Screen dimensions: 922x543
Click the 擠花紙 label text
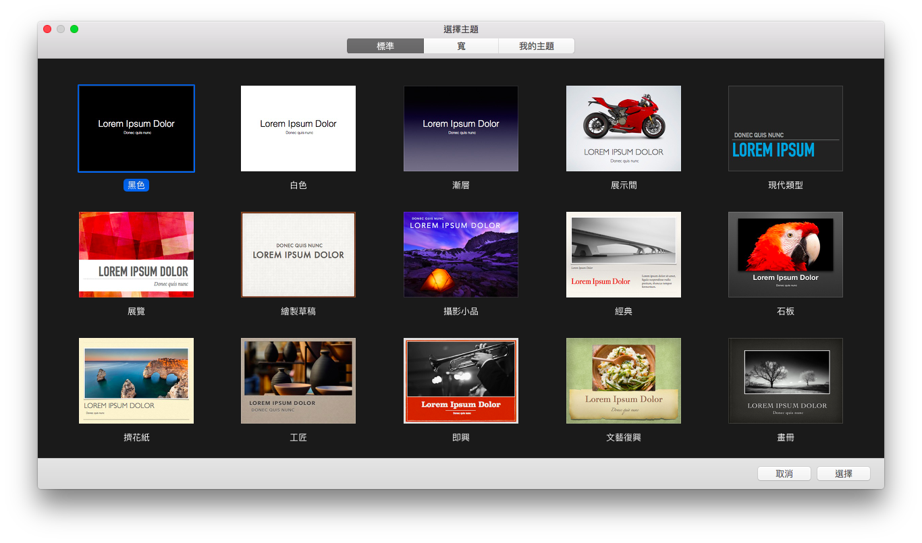point(136,437)
